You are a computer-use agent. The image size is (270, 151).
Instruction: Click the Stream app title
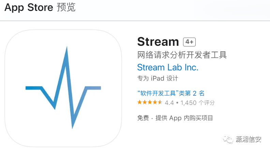158,42
